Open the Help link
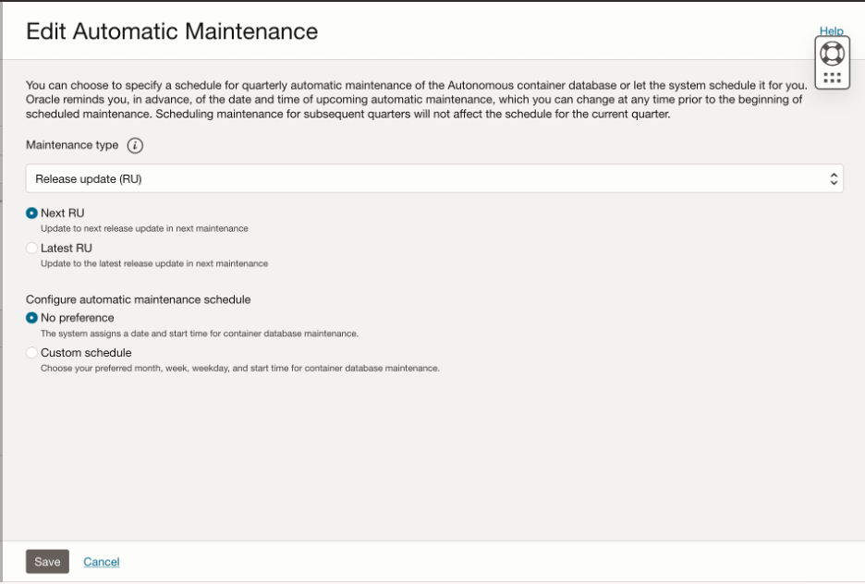 pos(831,30)
